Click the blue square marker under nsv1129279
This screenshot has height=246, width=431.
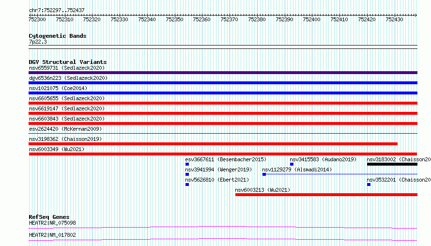point(264,174)
